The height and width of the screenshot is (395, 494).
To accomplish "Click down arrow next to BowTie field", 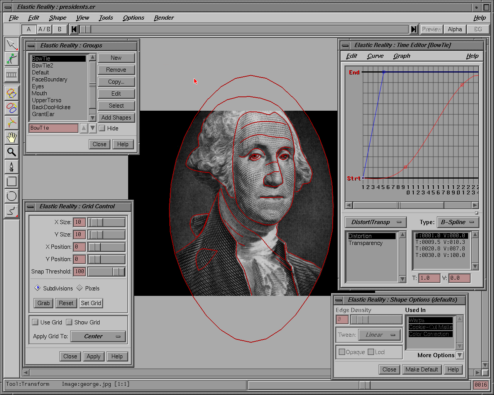I will tap(93, 128).
